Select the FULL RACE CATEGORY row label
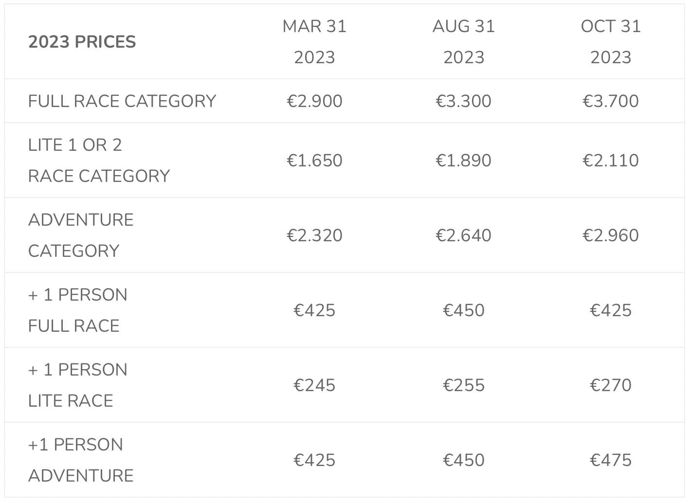690x503 pixels. pos(122,101)
